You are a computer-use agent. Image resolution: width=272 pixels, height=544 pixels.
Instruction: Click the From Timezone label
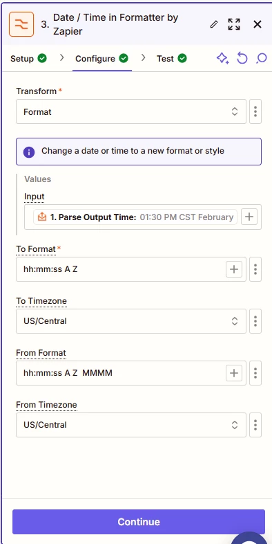(46, 405)
